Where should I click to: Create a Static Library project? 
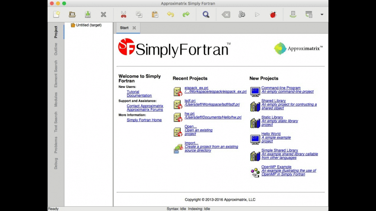pos(272,117)
